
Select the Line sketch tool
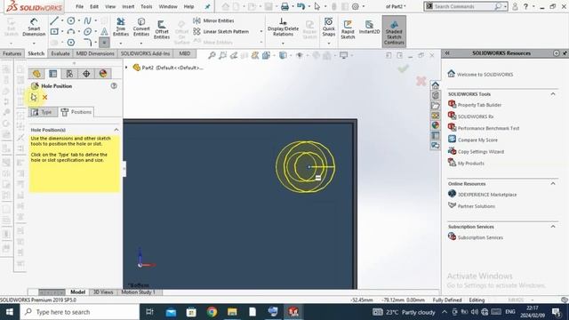tap(54, 20)
